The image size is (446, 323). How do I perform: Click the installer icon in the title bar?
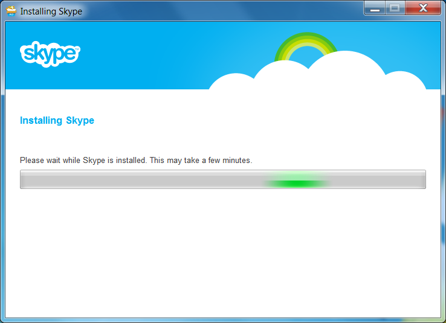point(11,11)
